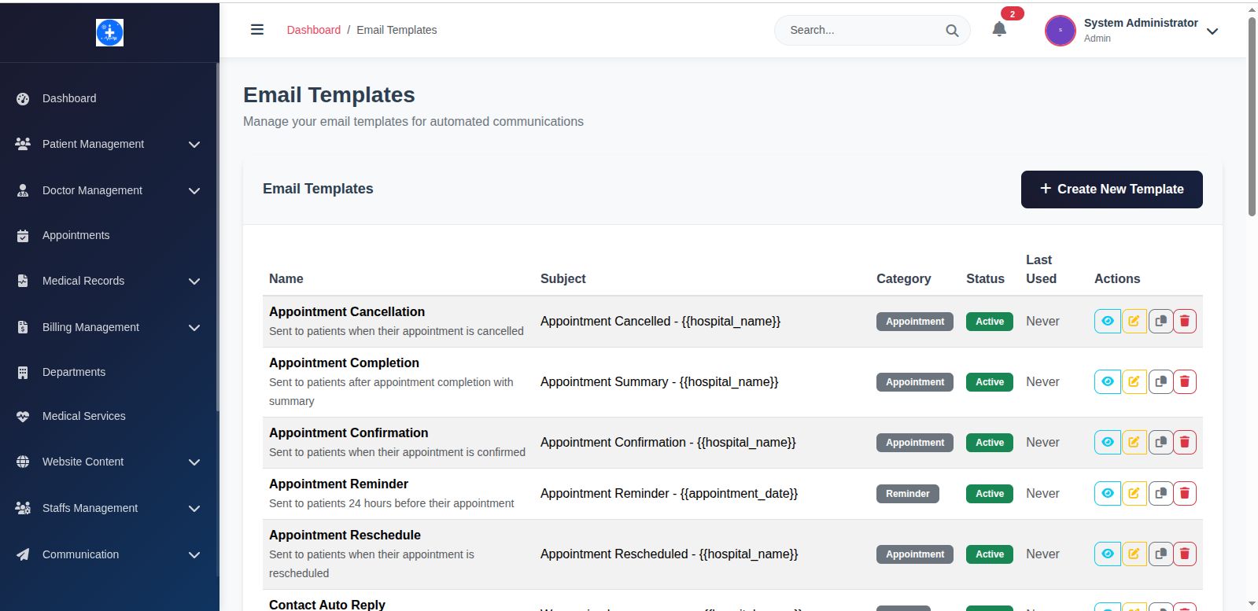
Task: Click the Create New Template button
Action: tap(1111, 190)
